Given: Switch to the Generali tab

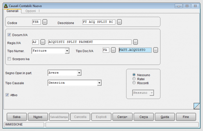Looking at the screenshot, I should 12,11.
